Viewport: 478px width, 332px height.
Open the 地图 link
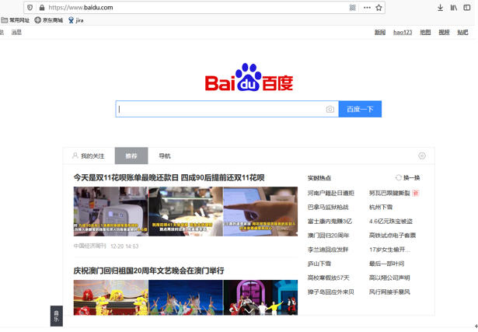click(425, 32)
